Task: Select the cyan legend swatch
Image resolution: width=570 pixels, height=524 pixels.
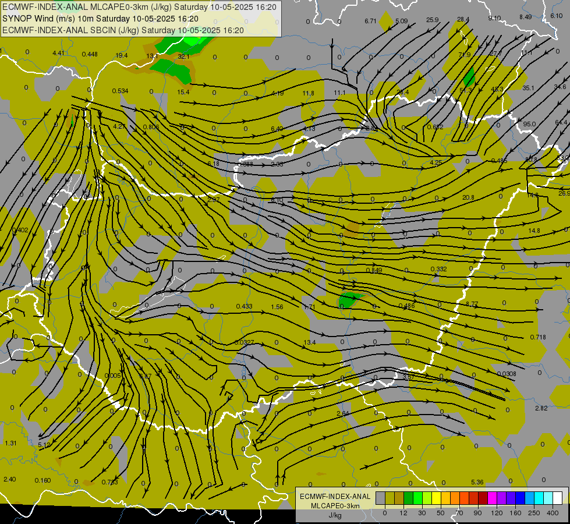Action: [540, 498]
